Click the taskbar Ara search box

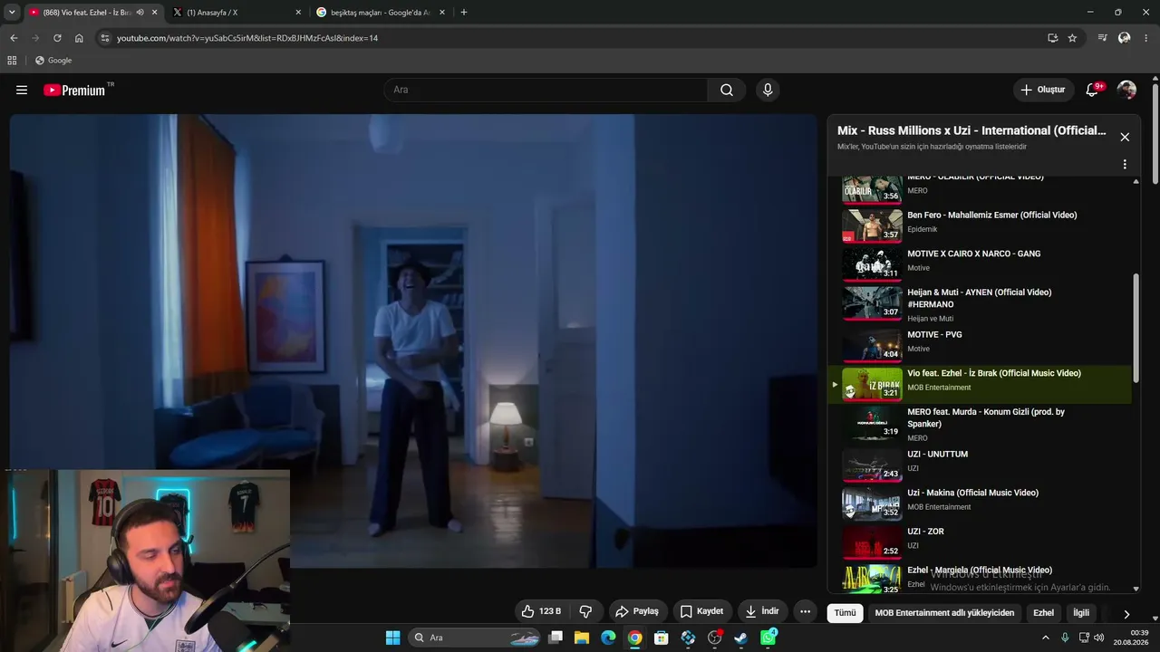coord(475,638)
